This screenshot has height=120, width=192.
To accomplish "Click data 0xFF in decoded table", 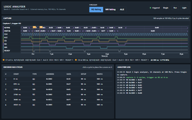I will click(68, 100).
